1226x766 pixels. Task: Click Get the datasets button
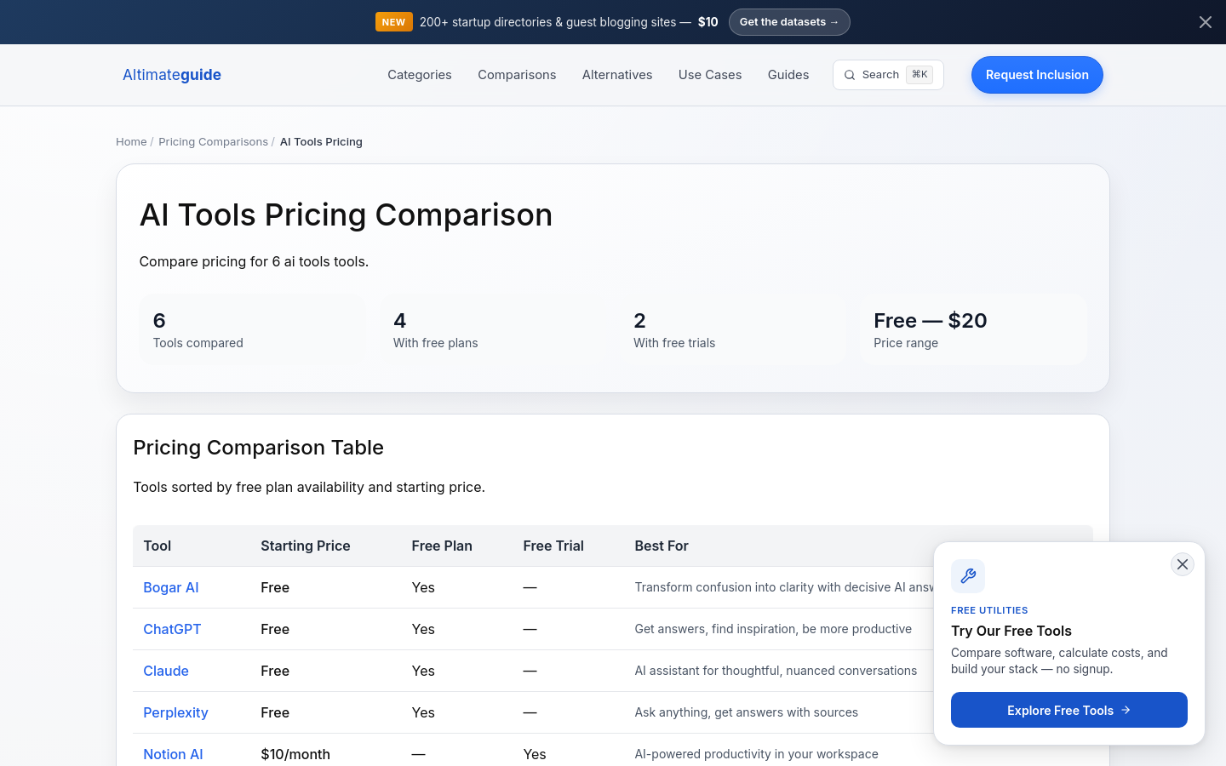pyautogui.click(x=789, y=22)
